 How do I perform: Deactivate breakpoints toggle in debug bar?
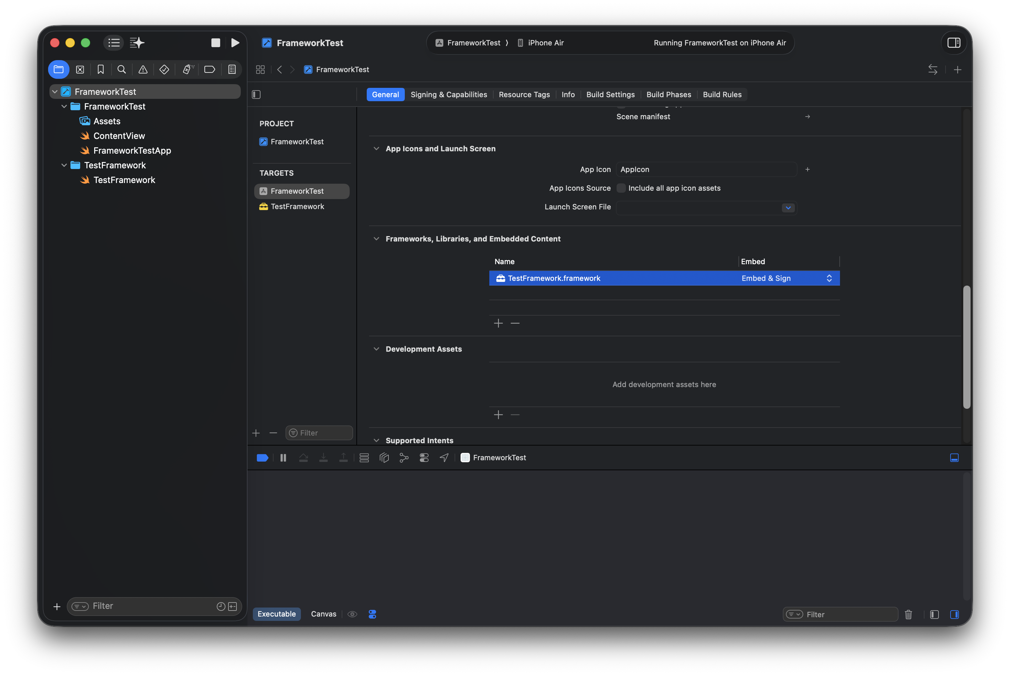262,458
